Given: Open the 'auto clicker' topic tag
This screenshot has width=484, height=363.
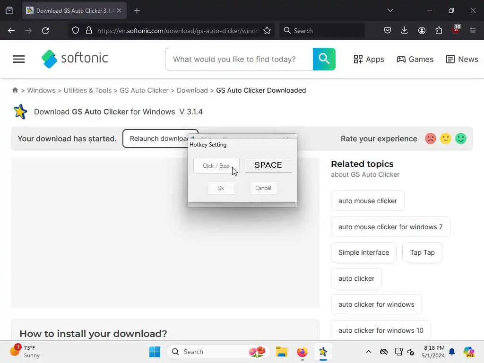Looking at the screenshot, I should [356, 278].
